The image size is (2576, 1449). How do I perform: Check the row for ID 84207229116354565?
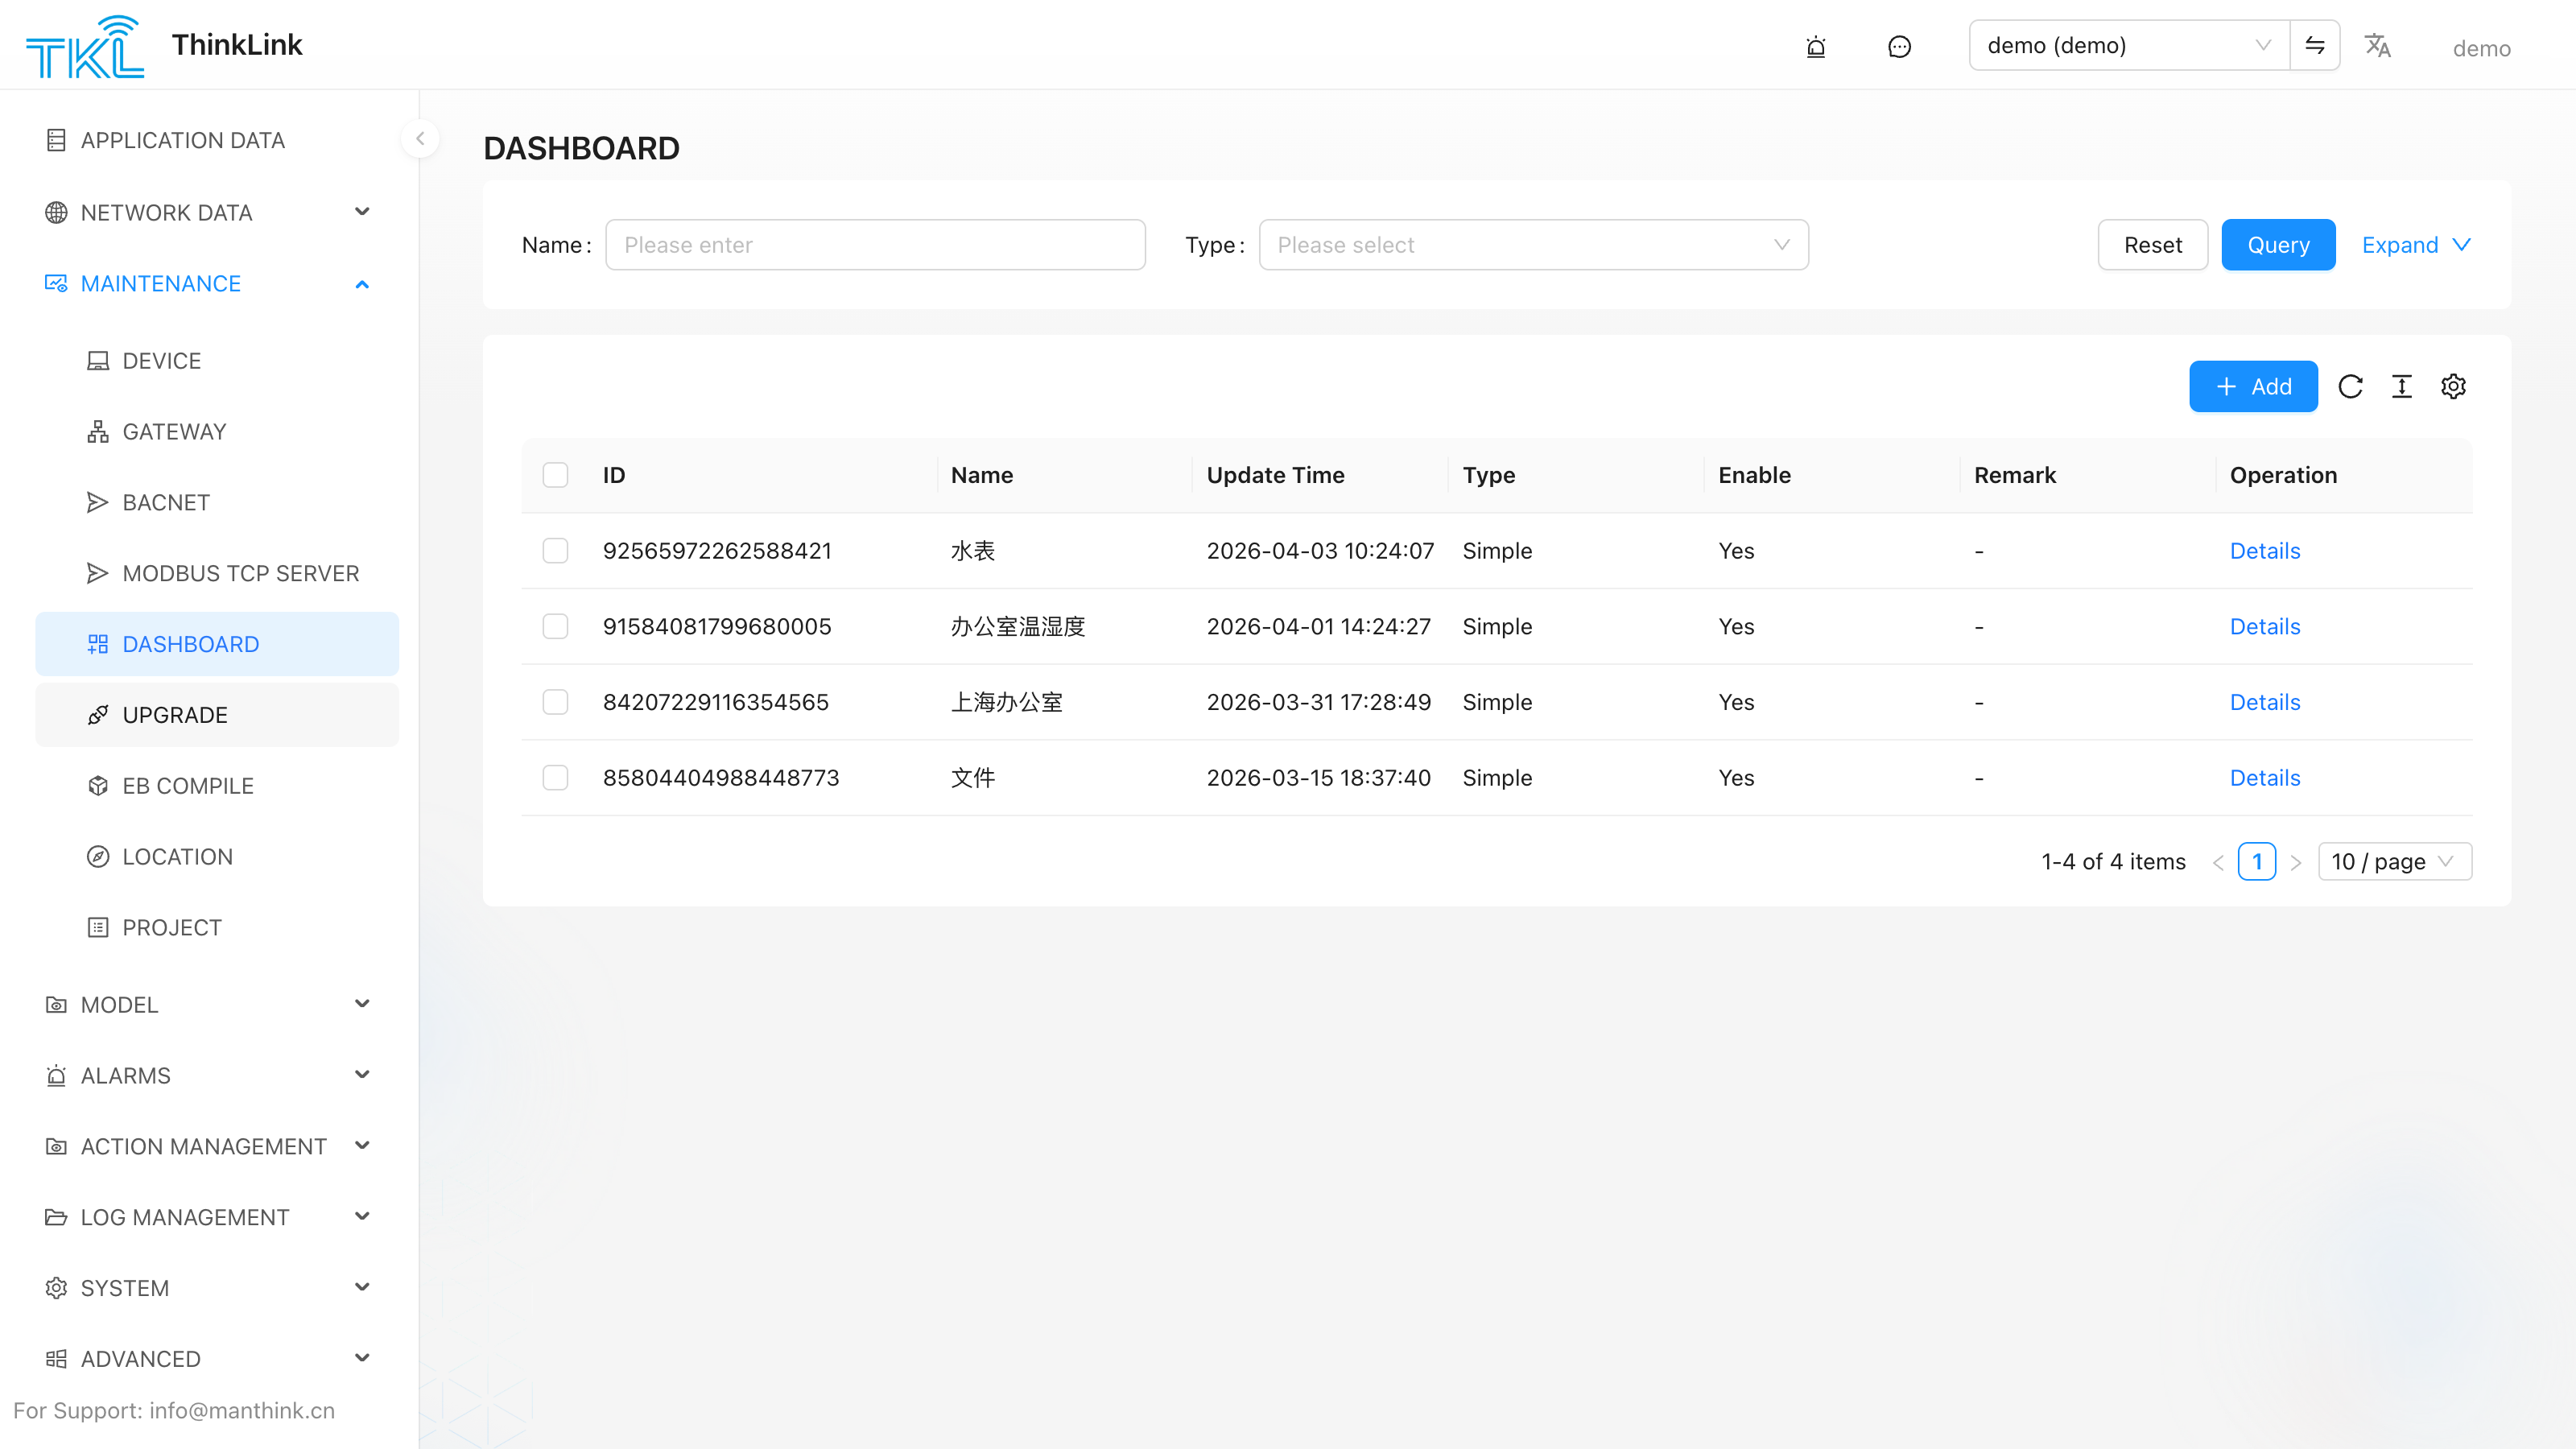click(x=555, y=702)
